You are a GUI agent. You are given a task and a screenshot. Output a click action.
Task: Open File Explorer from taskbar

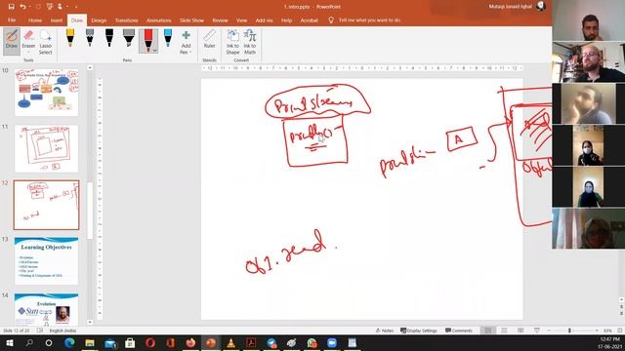tap(90, 342)
